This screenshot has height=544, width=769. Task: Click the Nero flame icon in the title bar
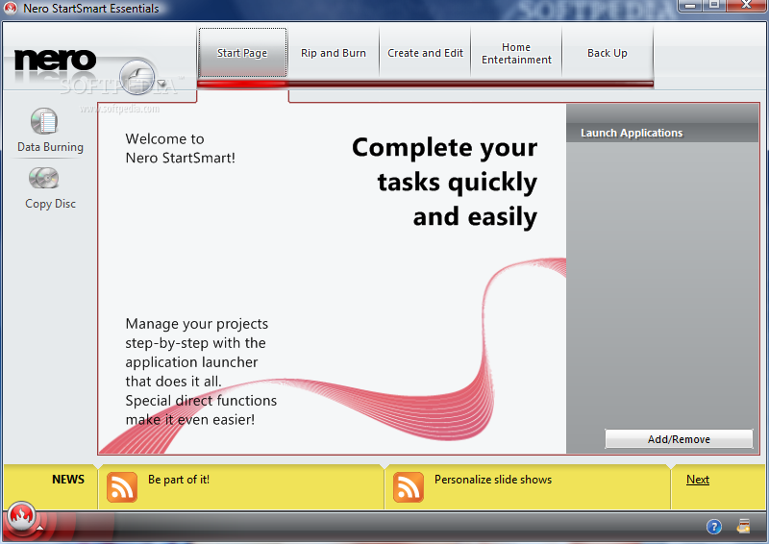tap(11, 8)
